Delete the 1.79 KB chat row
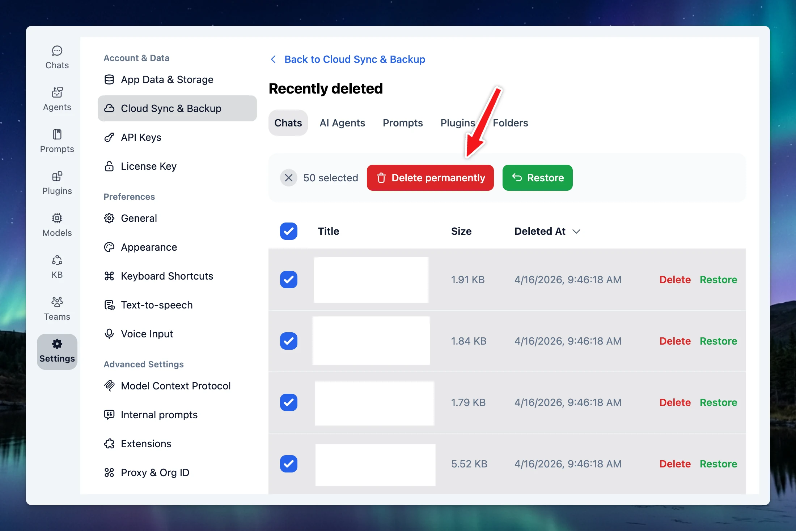The width and height of the screenshot is (796, 531). tap(675, 402)
